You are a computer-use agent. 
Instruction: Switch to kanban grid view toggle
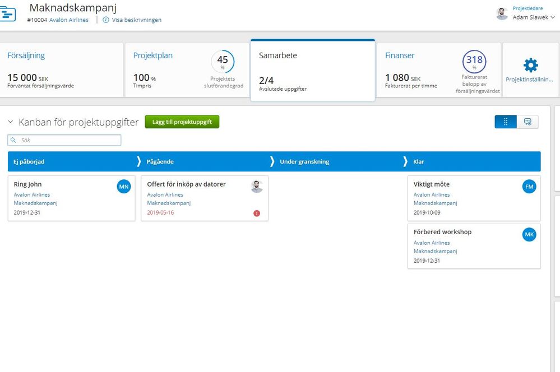506,122
